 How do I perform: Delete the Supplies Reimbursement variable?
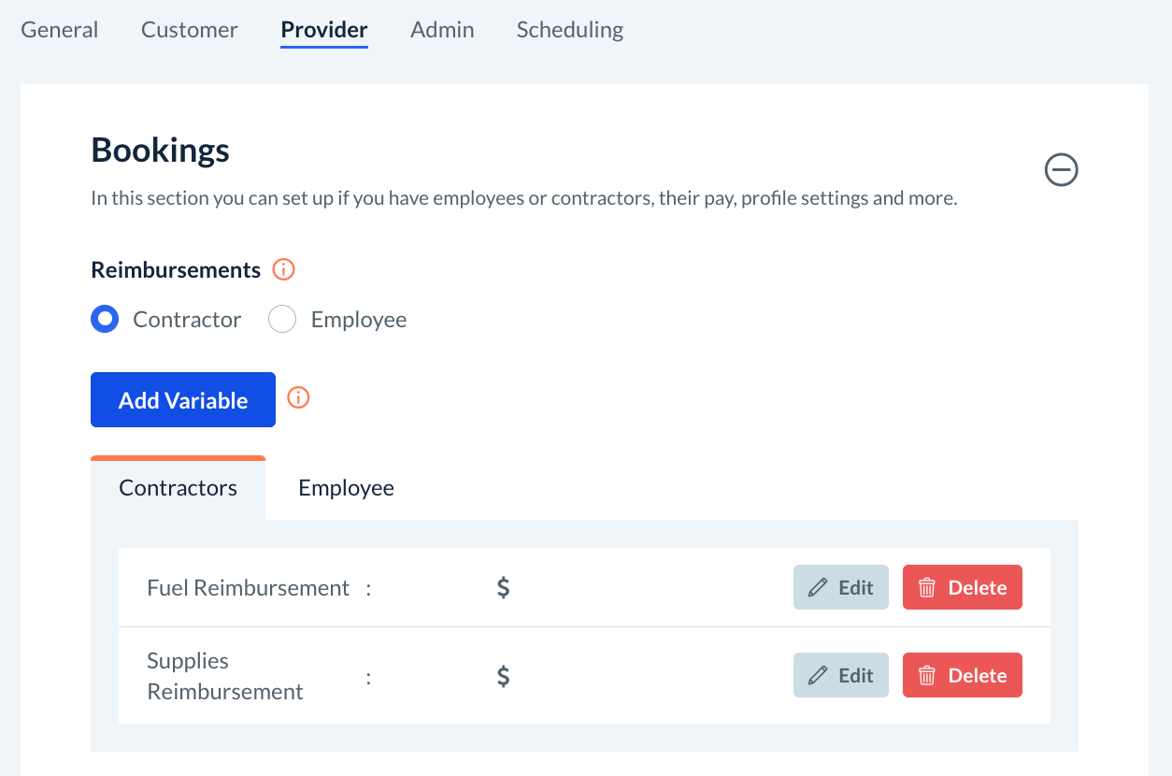[962, 675]
